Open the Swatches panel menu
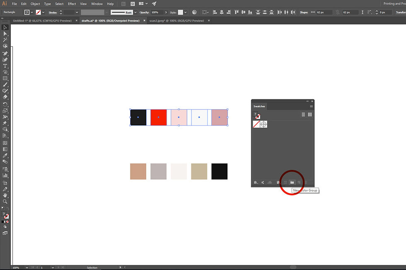This screenshot has height=270, width=406. (311, 106)
